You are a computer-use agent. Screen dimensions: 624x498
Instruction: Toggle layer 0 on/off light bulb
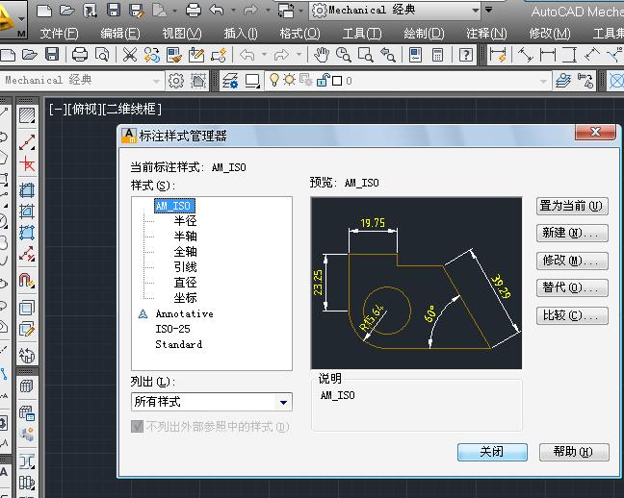[274, 80]
